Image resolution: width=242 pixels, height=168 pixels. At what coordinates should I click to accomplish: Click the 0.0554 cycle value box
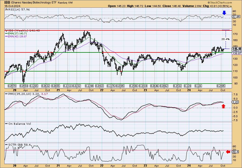point(24,86)
